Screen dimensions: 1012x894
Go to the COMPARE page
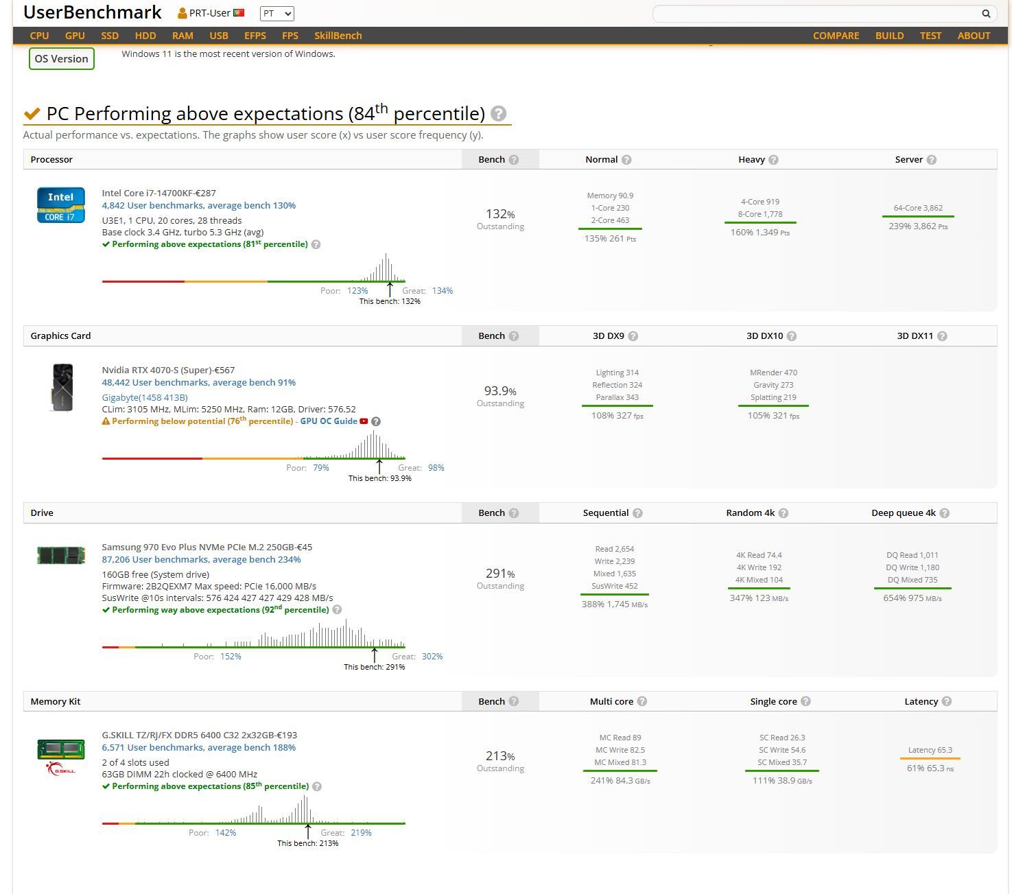(x=836, y=36)
